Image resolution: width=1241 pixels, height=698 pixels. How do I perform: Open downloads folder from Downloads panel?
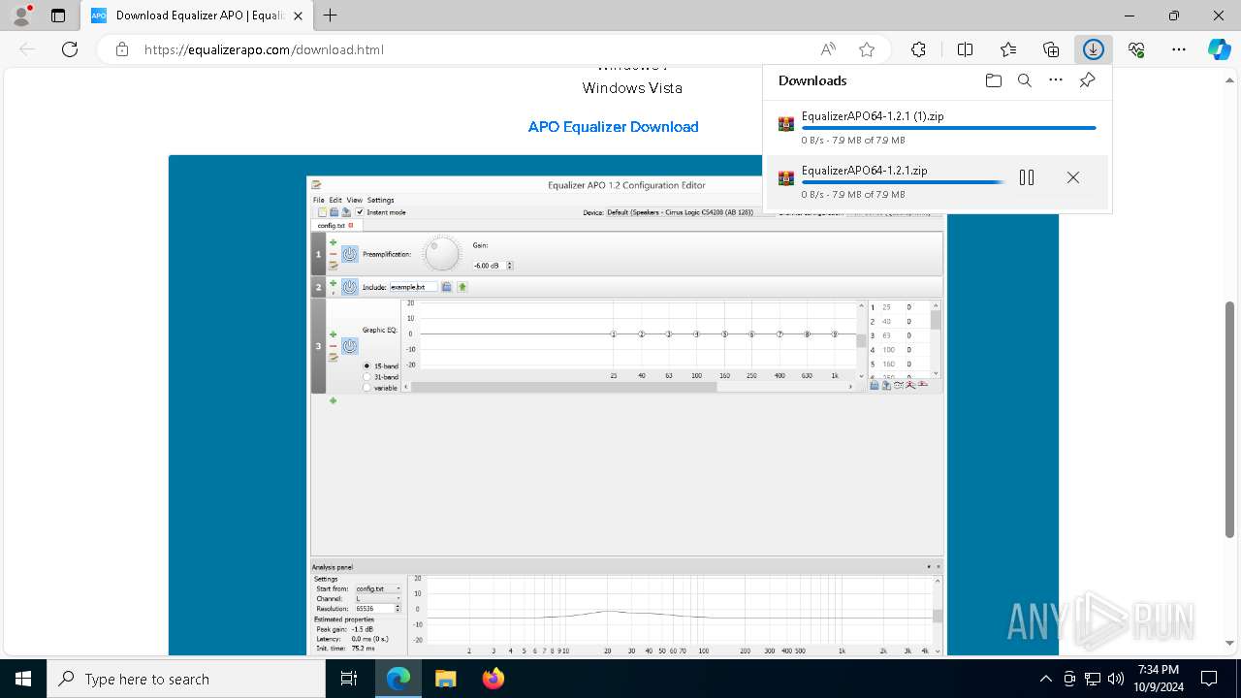pos(993,80)
